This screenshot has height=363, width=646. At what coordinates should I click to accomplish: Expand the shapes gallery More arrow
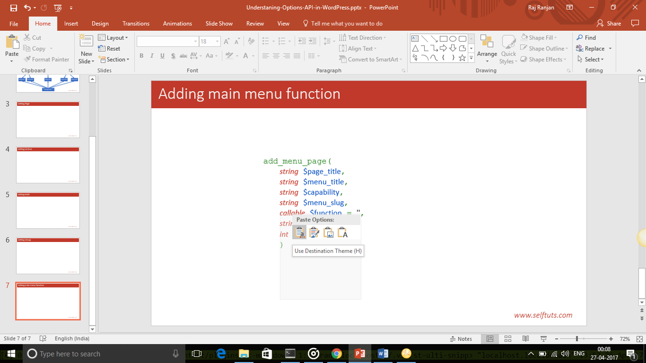point(471,58)
